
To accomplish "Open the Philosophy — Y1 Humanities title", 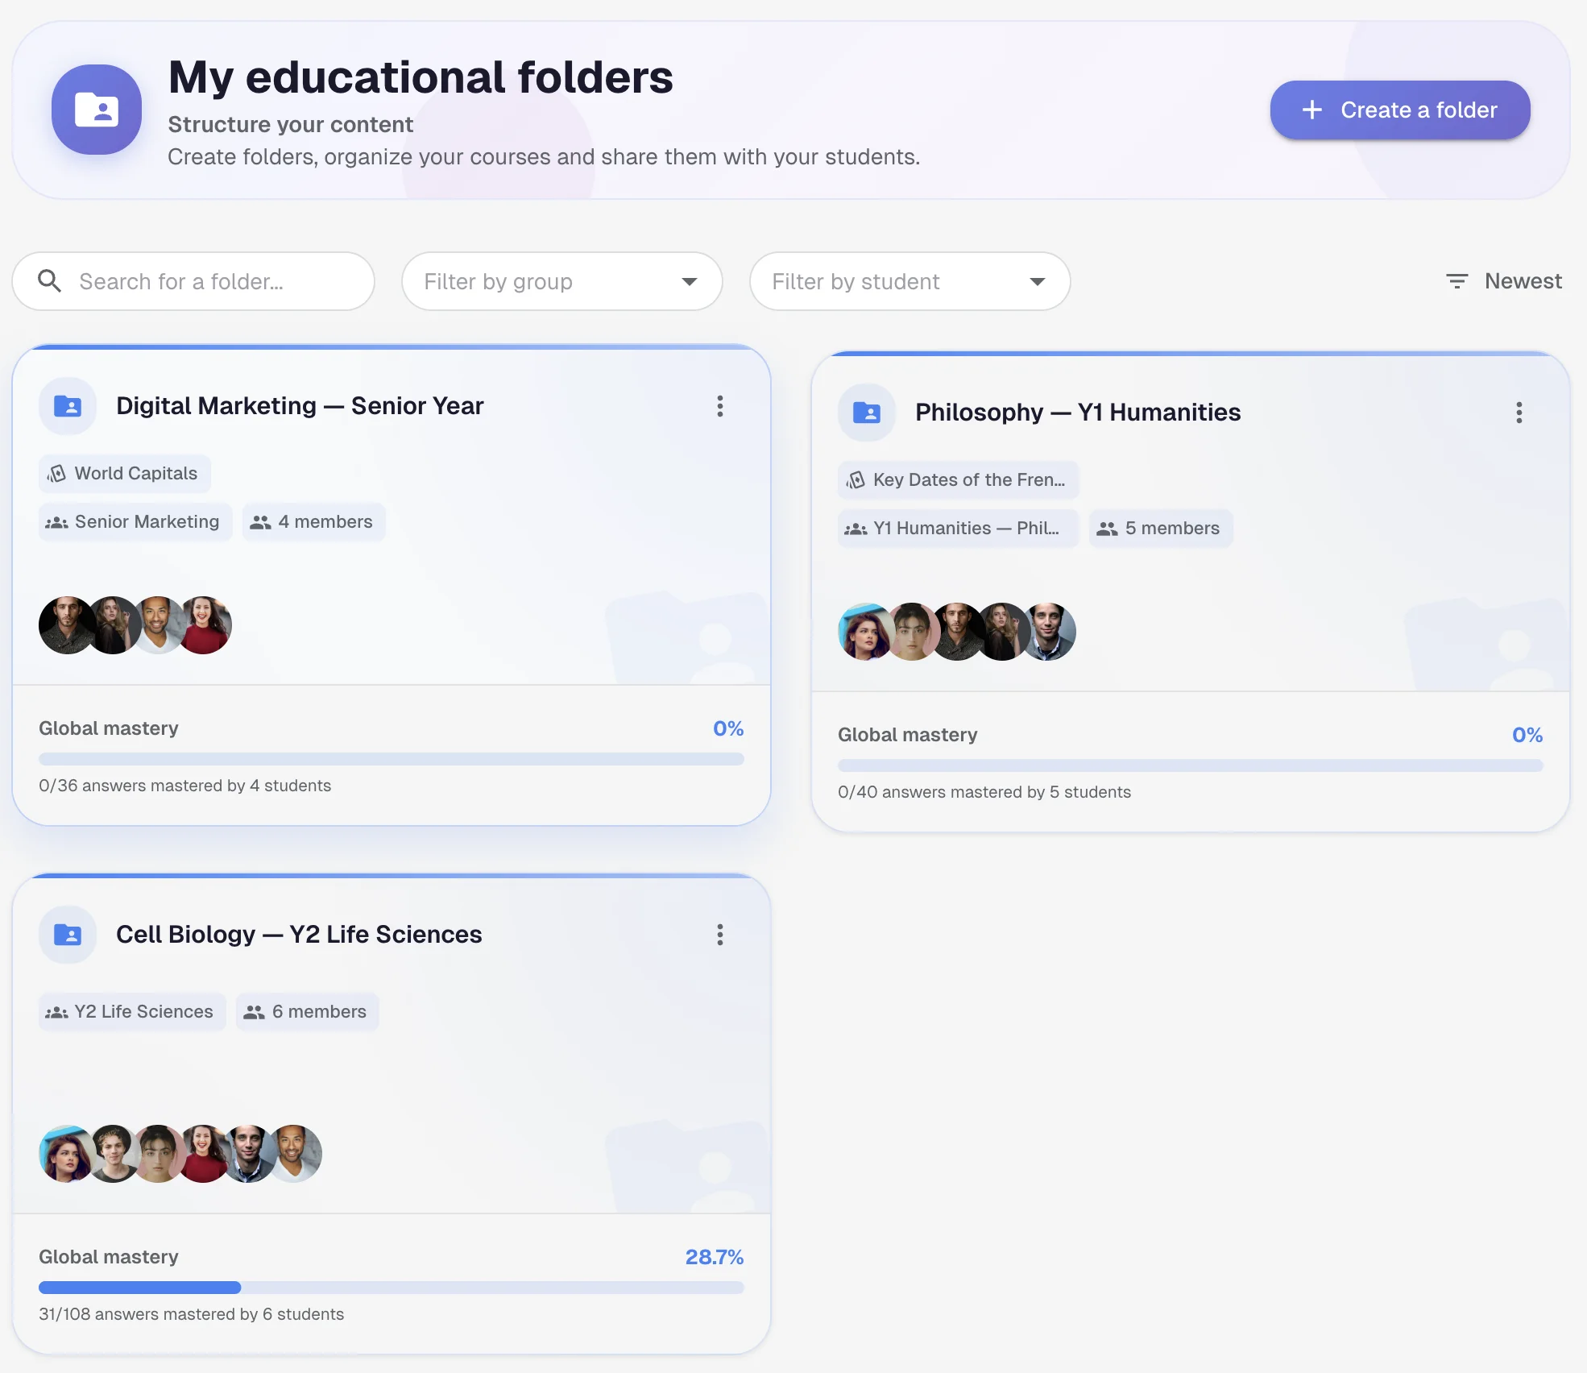I will click(x=1077, y=413).
